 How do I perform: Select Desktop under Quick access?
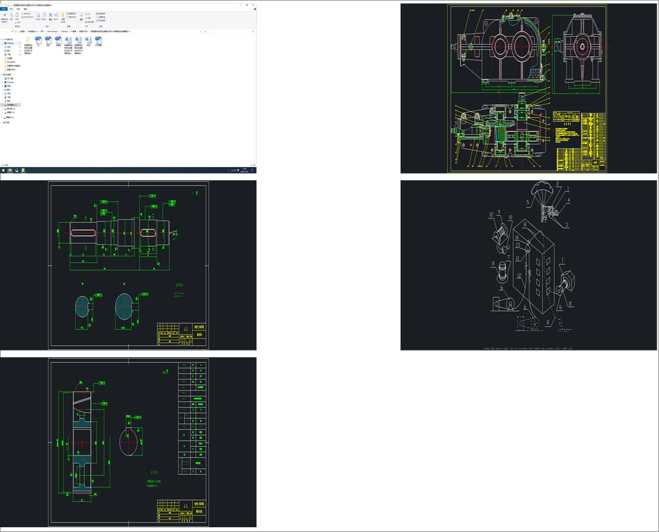tap(10, 43)
